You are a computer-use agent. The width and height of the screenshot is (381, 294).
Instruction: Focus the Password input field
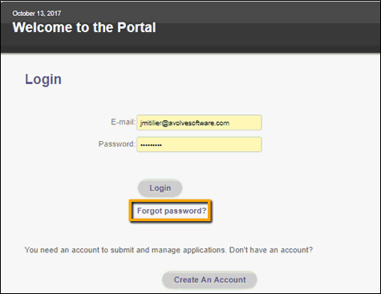(x=199, y=144)
